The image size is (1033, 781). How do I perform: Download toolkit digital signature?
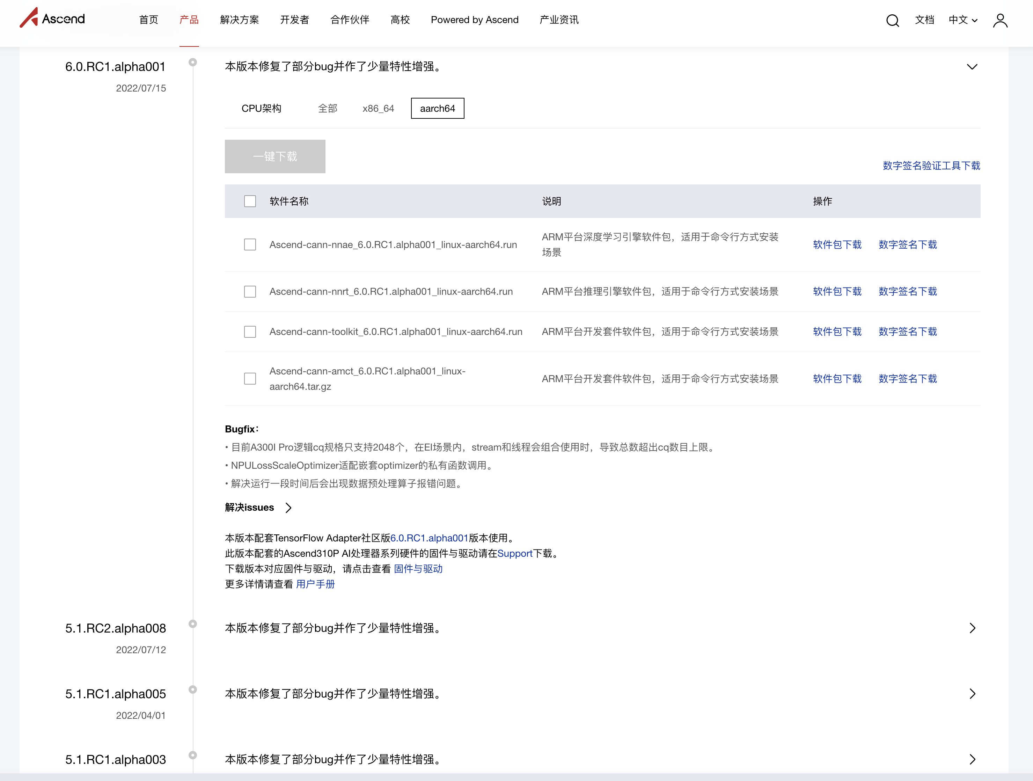pos(908,331)
